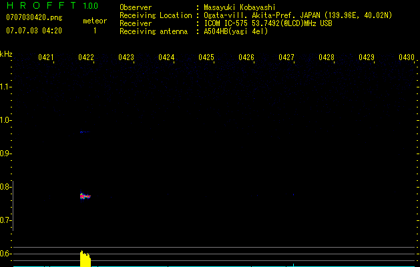This screenshot has height=267, width=420.
Task: Click the time label 0421
Action: (x=46, y=57)
